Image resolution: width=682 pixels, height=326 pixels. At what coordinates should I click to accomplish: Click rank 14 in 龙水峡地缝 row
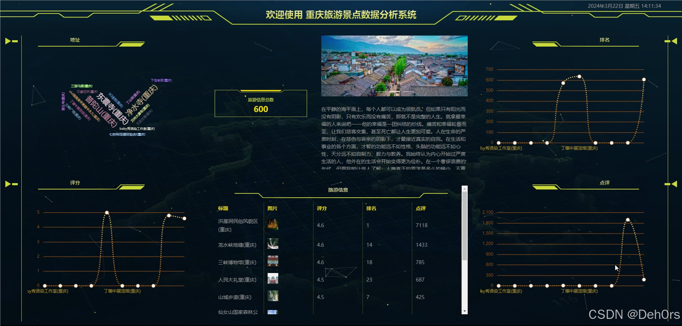[x=369, y=245]
